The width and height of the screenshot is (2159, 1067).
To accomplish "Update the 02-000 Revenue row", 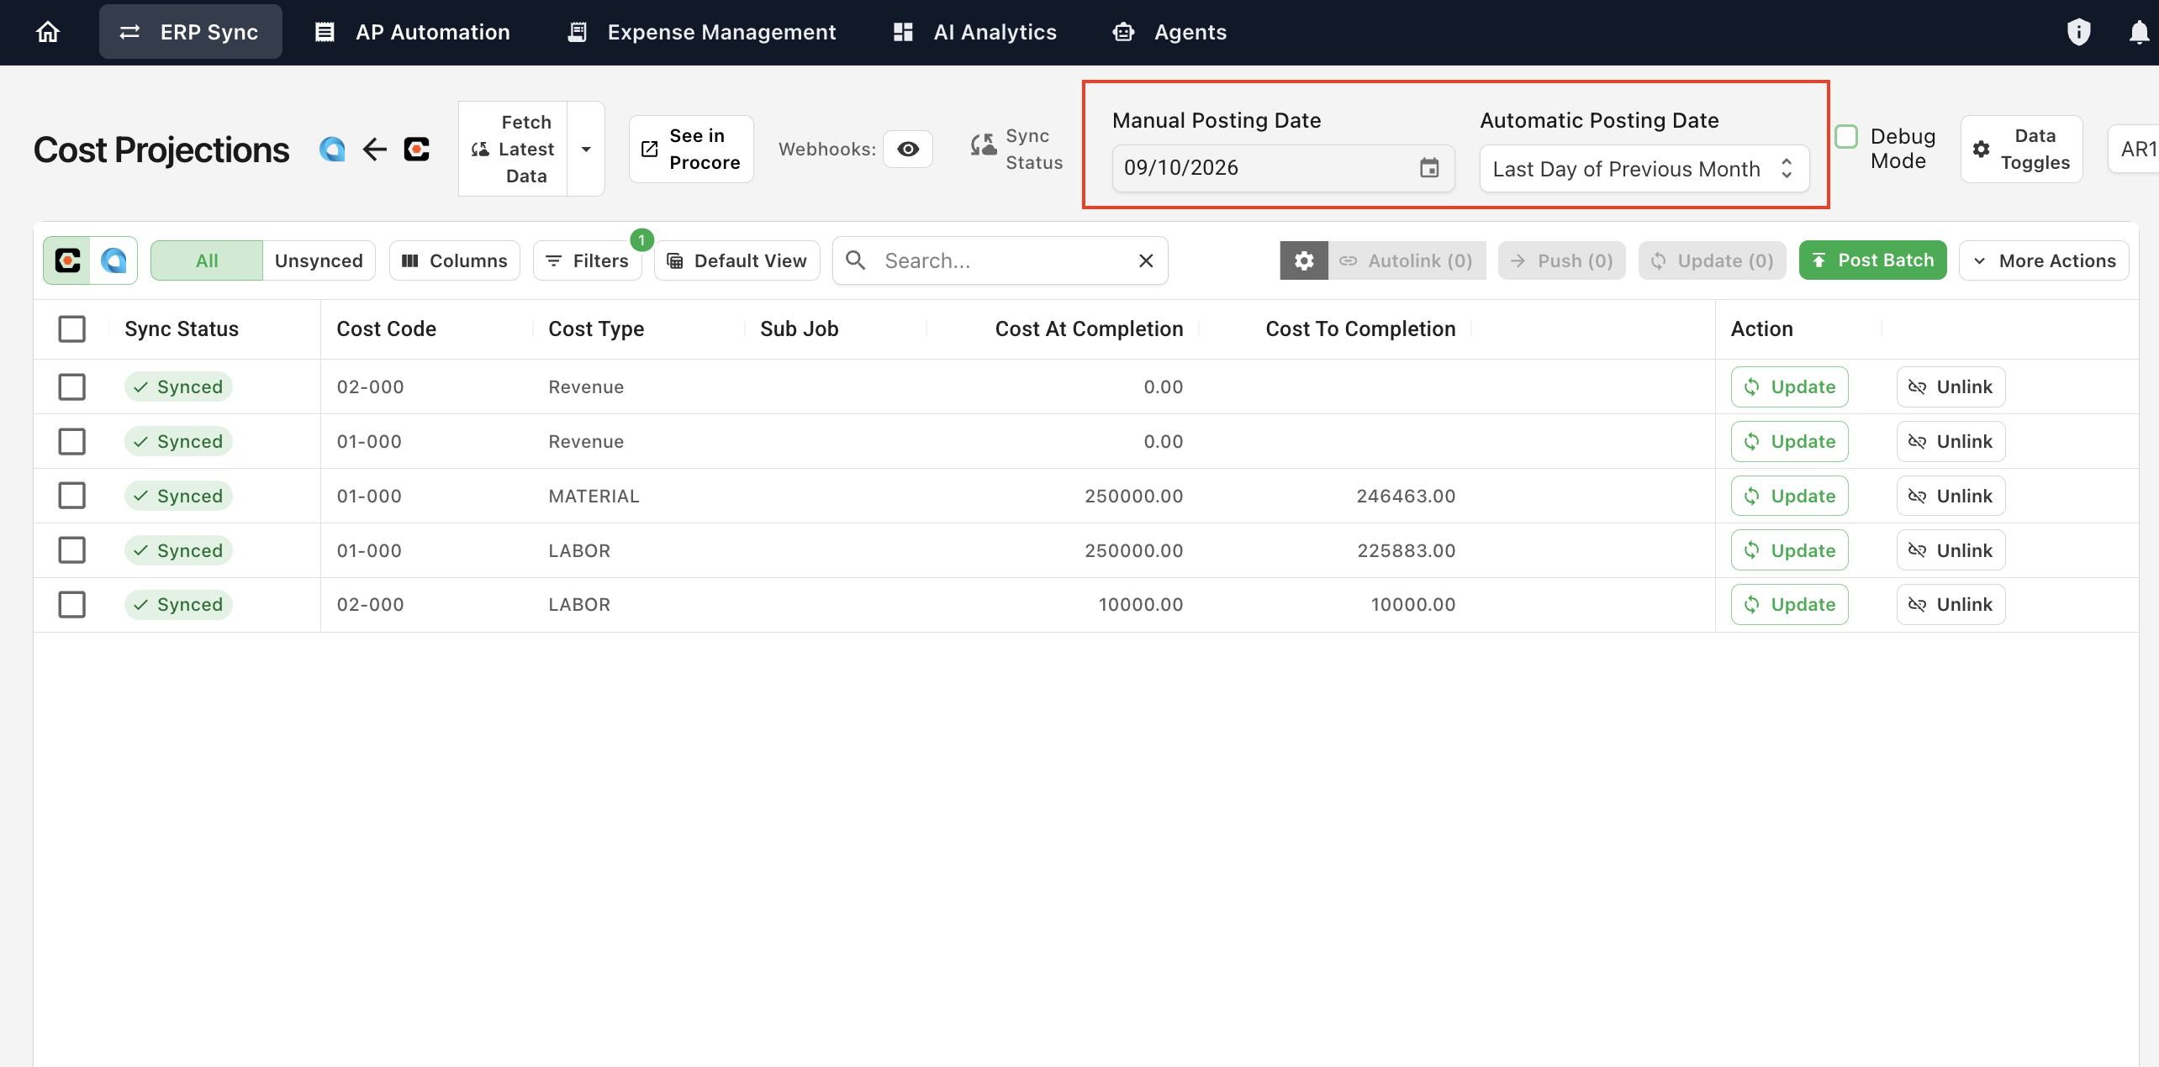I will tap(1789, 387).
